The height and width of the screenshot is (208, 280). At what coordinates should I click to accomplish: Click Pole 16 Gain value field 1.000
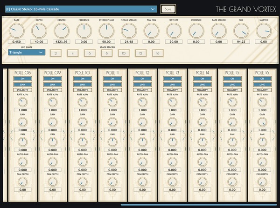coord(262,130)
